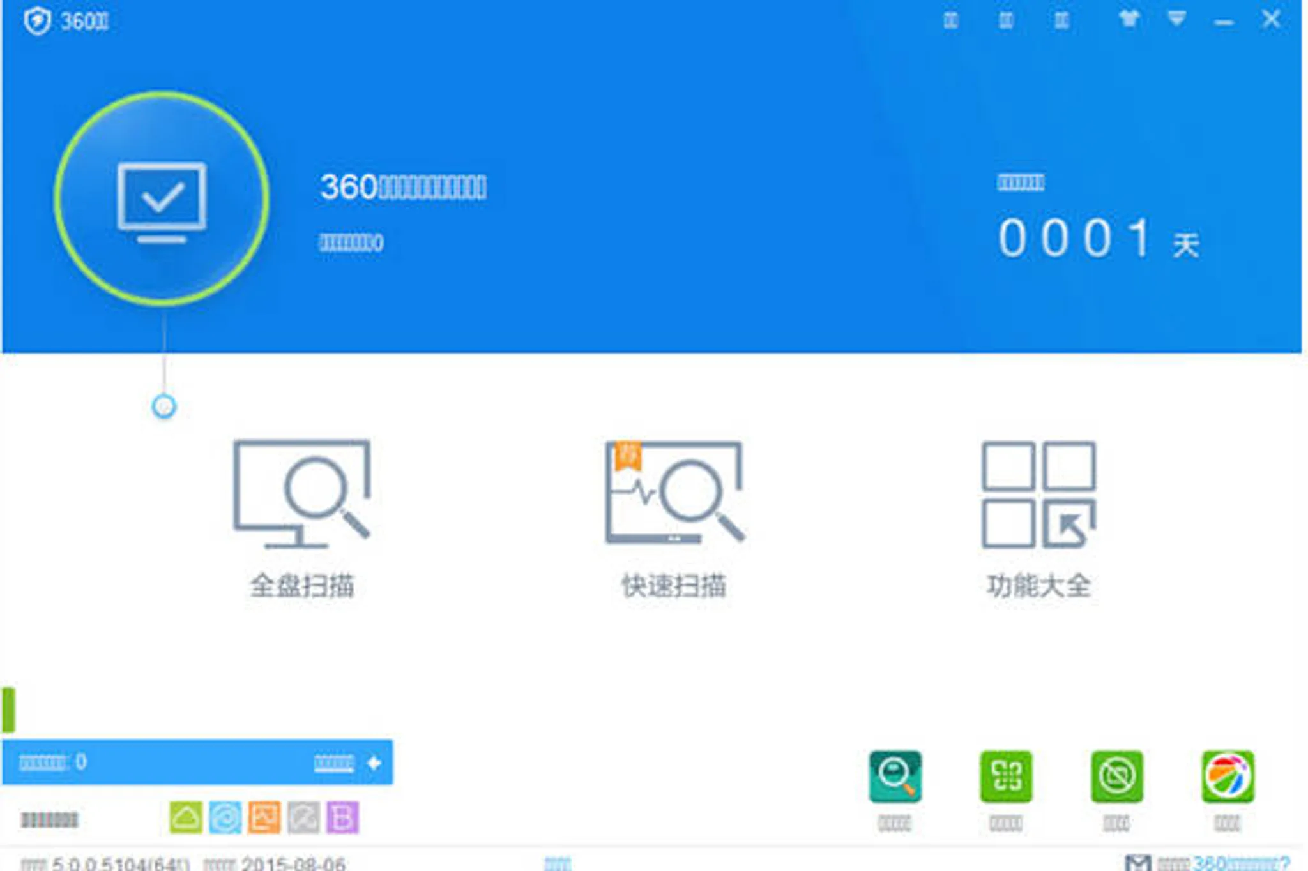This screenshot has width=1308, height=871.
Task: Enable the grayed-out engine icon
Action: (303, 817)
